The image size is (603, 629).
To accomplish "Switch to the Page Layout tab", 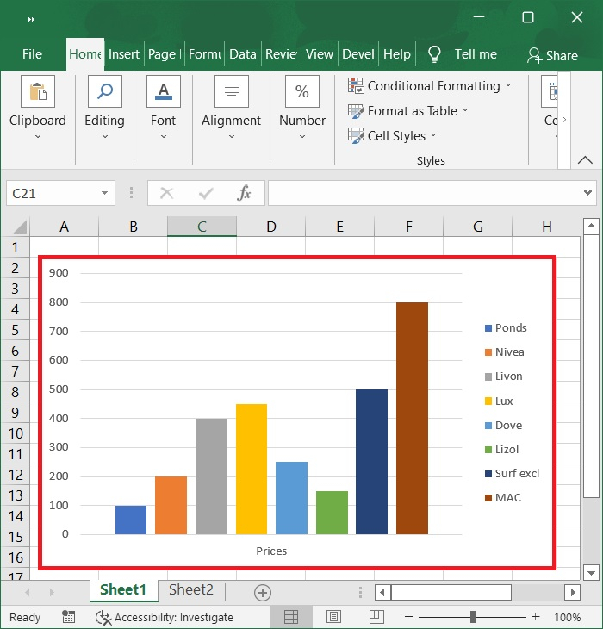I will click(164, 54).
